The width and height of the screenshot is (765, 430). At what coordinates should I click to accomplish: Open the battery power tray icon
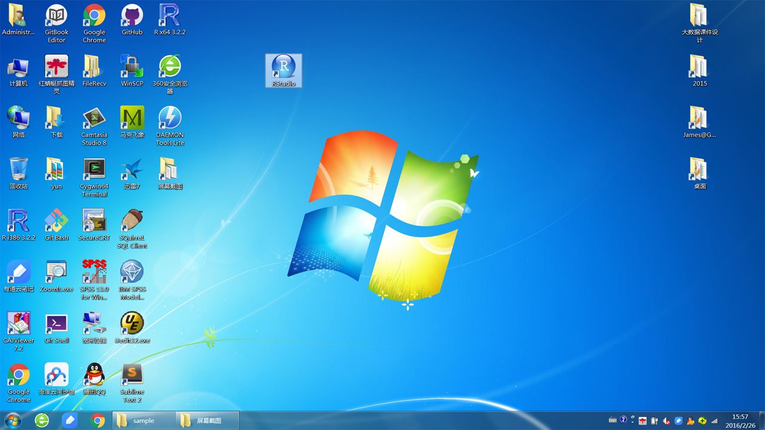click(x=654, y=421)
